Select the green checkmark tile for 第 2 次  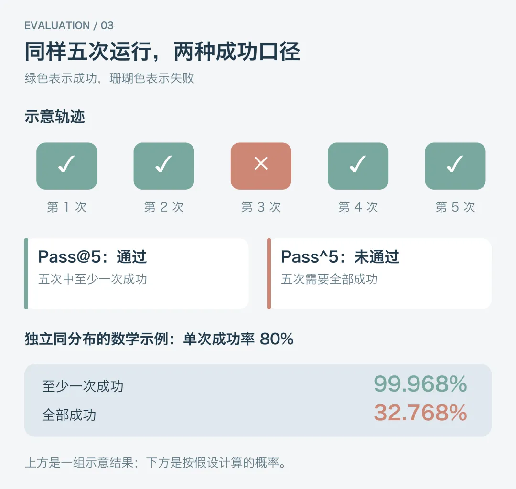[164, 166]
